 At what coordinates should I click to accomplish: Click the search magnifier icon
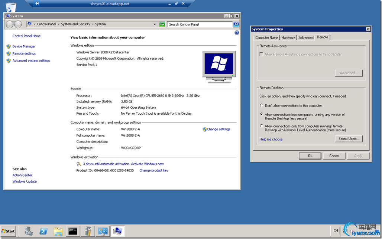236,24
